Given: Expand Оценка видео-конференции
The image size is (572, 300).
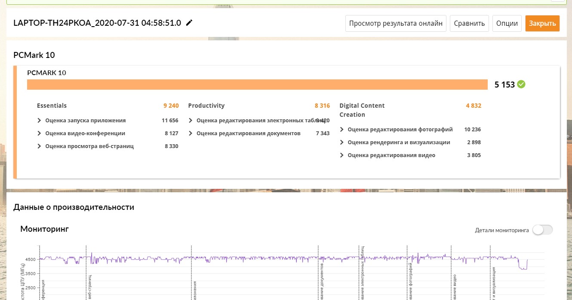Looking at the screenshot, I should point(39,133).
